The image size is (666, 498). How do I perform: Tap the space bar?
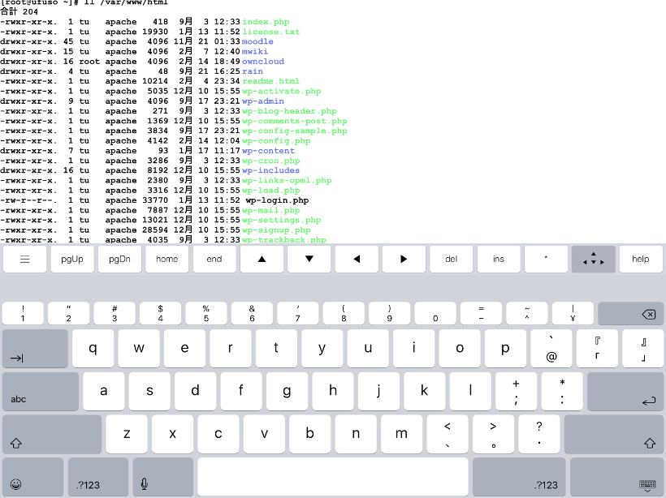332,477
